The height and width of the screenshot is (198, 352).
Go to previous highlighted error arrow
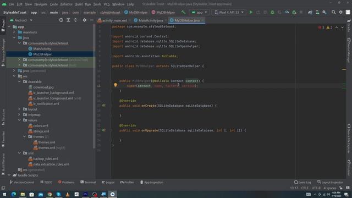[337, 28]
